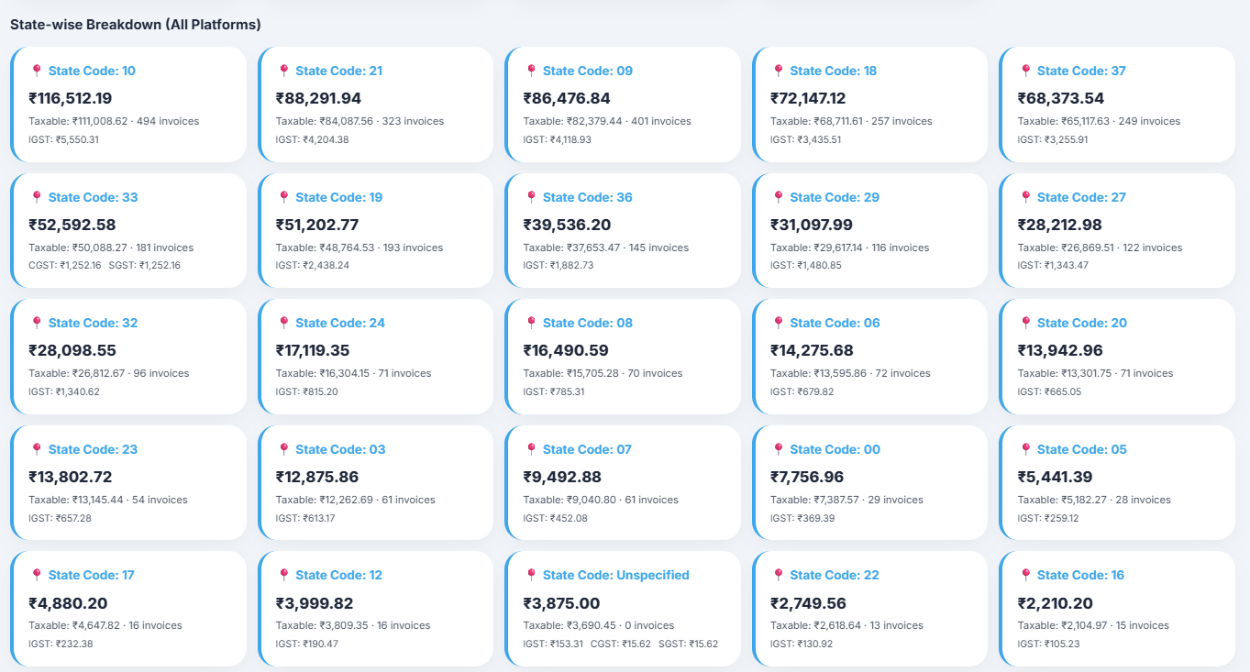This screenshot has width=1250, height=672.
Task: Click the pin icon beside State Code: 07
Action: pos(531,449)
